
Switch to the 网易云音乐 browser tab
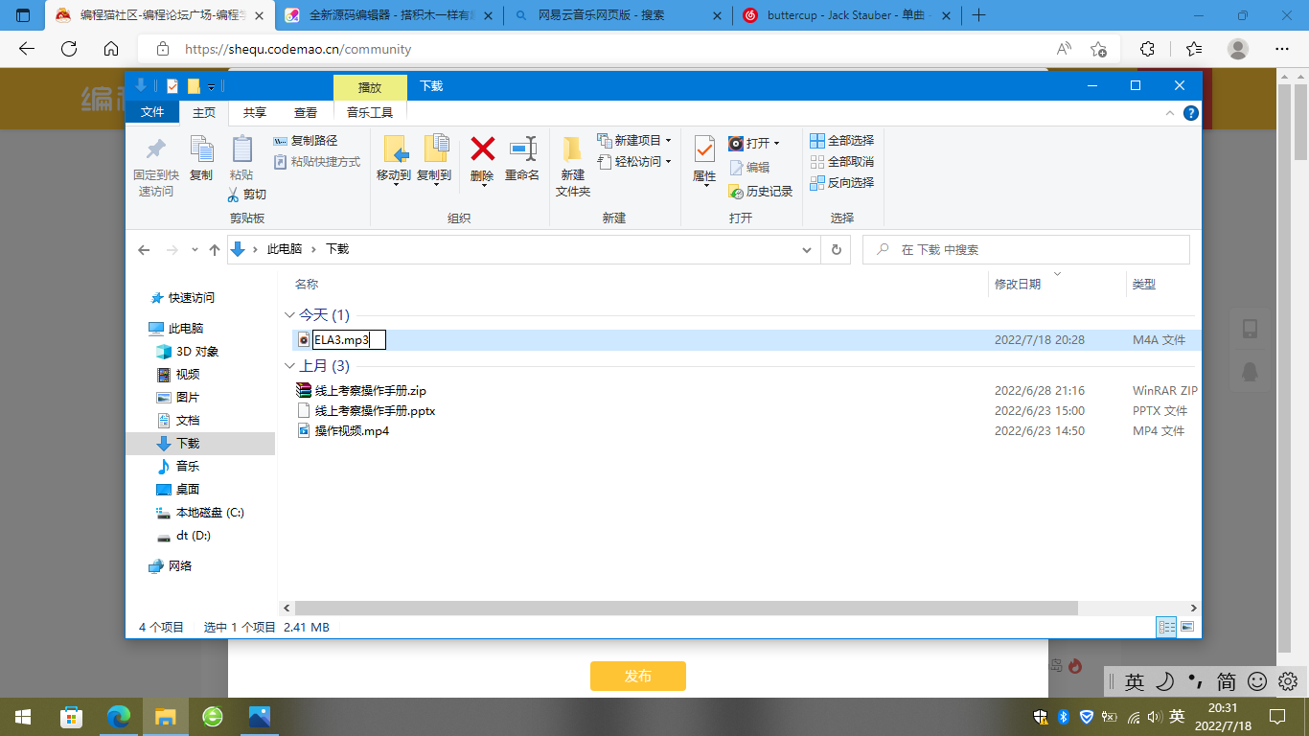pyautogui.click(x=618, y=15)
